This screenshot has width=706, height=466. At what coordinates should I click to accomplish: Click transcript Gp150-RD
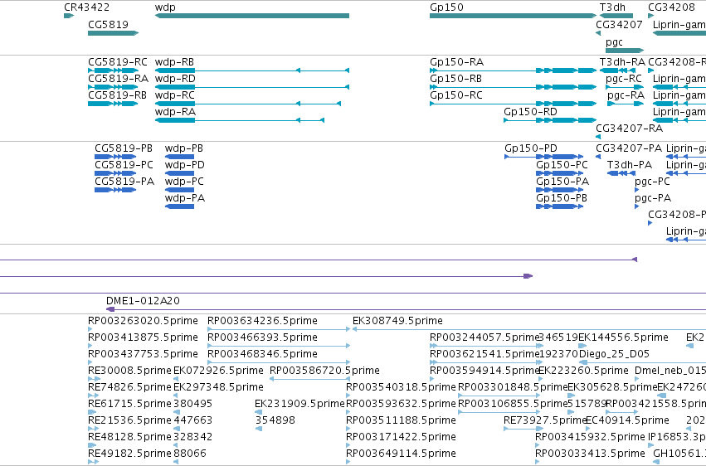550,120
